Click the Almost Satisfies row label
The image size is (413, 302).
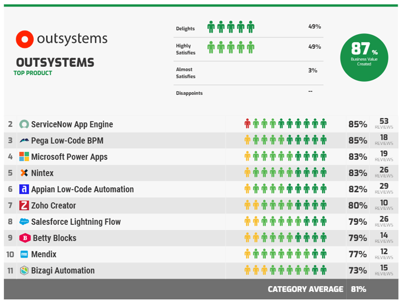pyautogui.click(x=186, y=73)
